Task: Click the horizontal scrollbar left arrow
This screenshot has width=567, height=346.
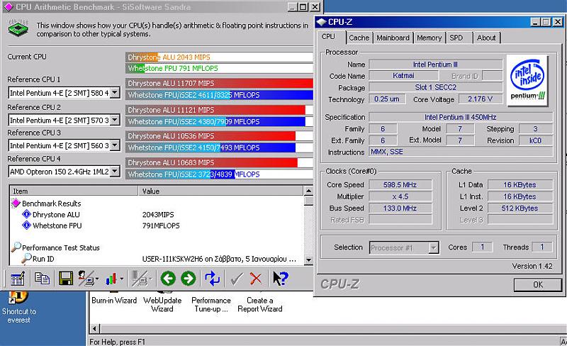Action: tap(94, 328)
